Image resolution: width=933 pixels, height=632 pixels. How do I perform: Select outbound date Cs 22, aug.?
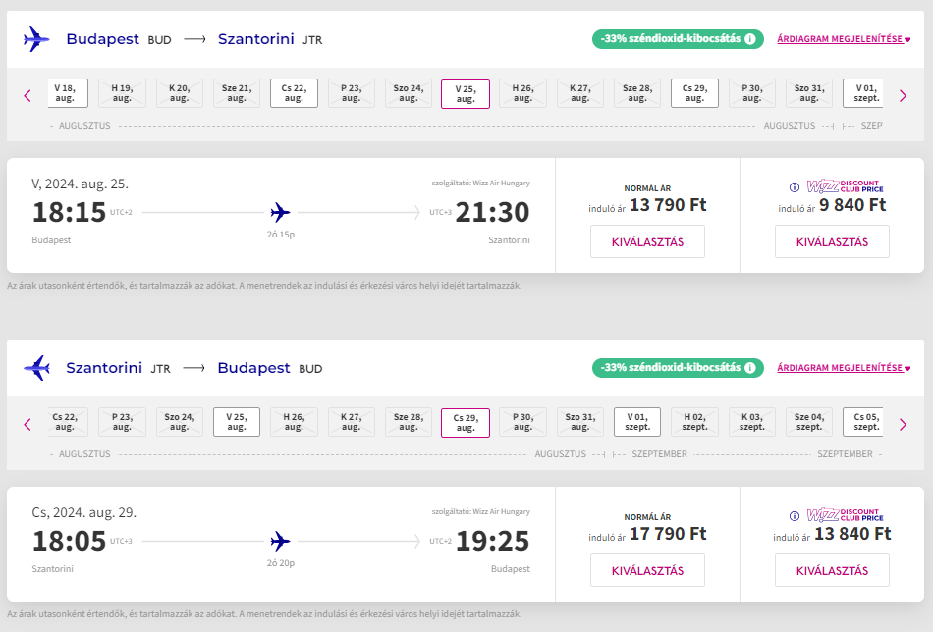pos(294,93)
